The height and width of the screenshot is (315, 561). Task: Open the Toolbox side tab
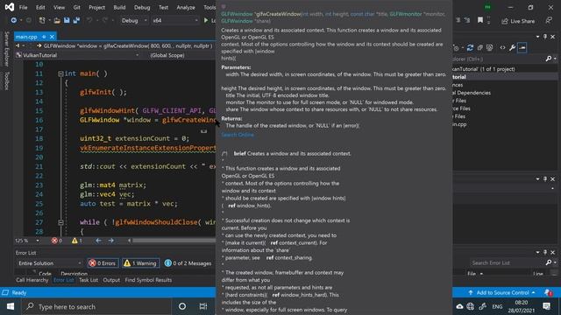tap(6, 80)
